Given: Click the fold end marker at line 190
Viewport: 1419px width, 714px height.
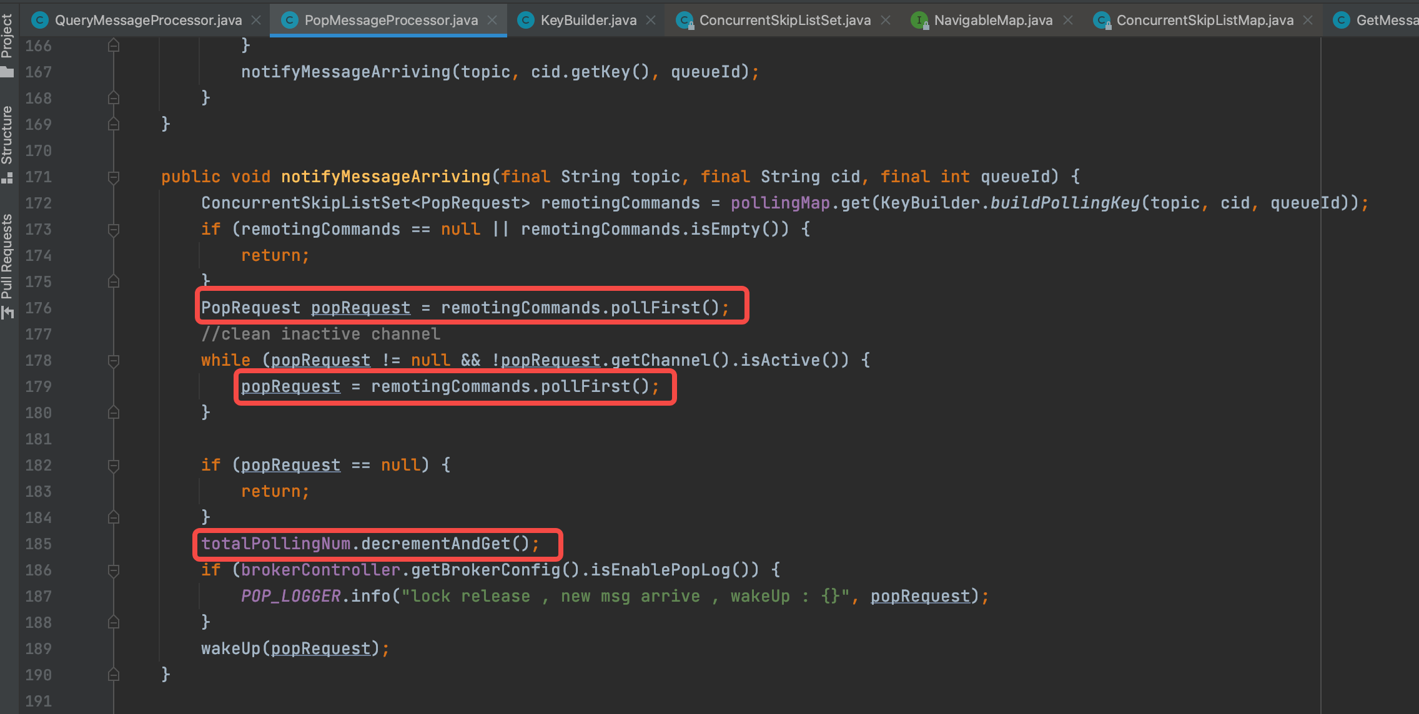Looking at the screenshot, I should coord(114,675).
